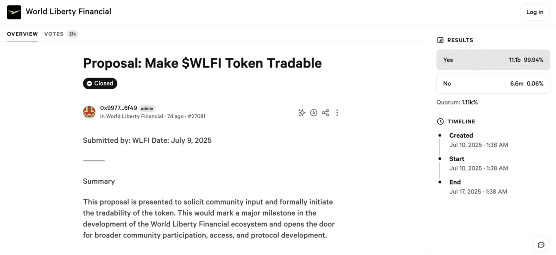Viewport: 556px width, 255px height.
Task: Click the 21k votes count badge
Action: pos(72,34)
